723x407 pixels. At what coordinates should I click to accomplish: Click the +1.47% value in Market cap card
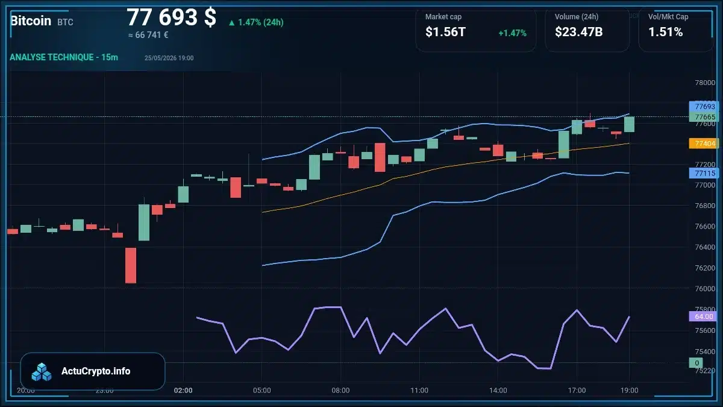point(512,33)
